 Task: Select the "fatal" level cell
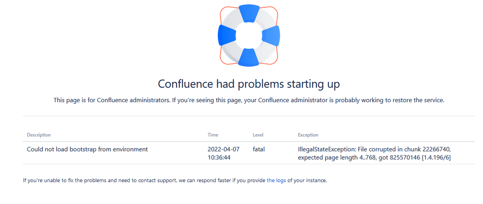click(x=259, y=149)
